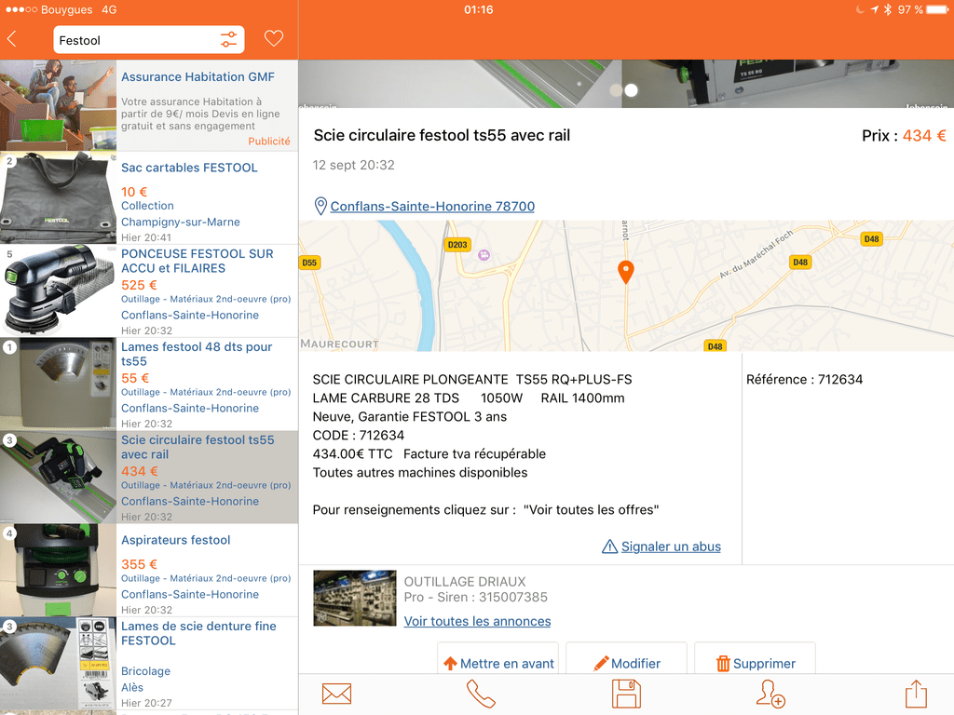Open Voir toutes les annonces link
The width and height of the screenshot is (954, 715).
click(478, 621)
